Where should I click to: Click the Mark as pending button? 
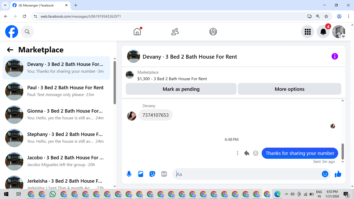pos(181,89)
